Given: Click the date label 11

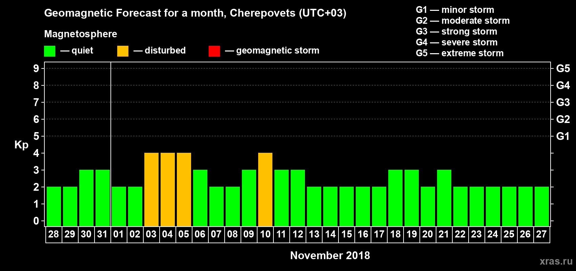Looking at the screenshot, I should coord(281,234).
